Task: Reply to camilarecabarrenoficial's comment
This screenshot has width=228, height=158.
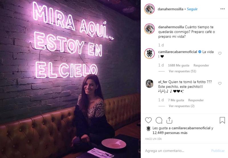Action: coord(201,65)
